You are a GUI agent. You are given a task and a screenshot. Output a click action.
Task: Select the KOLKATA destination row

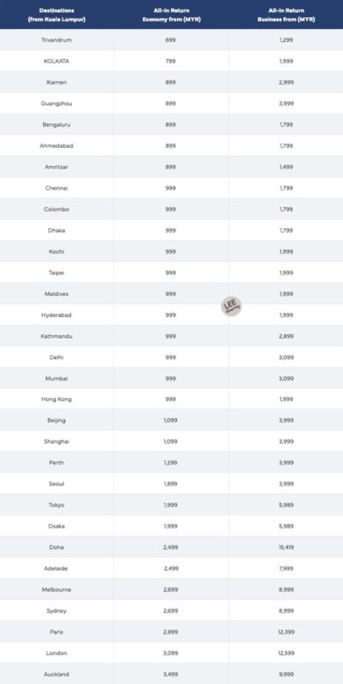pos(171,61)
